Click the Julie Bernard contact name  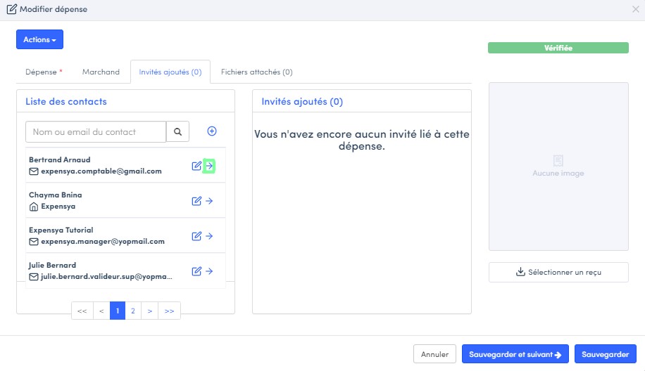[52, 265]
